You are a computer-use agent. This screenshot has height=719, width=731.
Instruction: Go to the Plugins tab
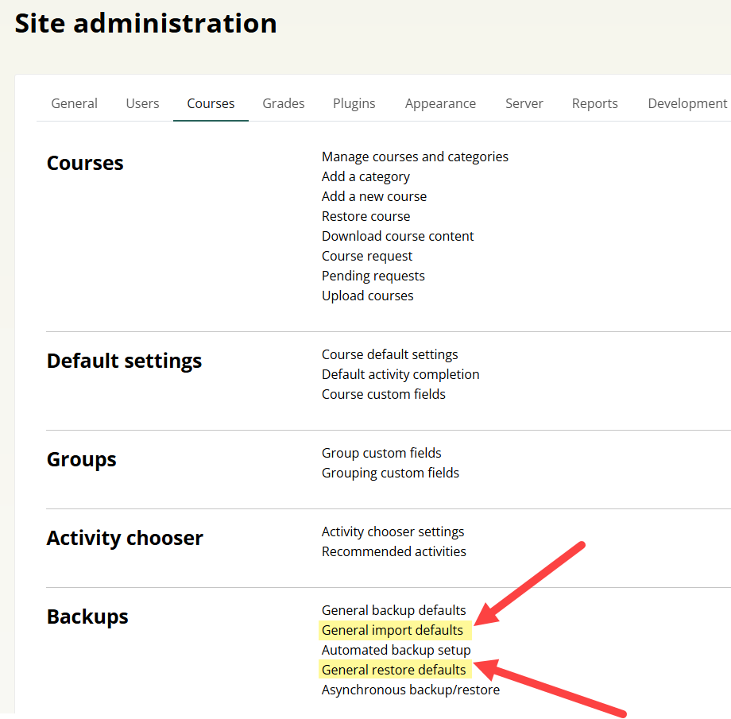(354, 103)
